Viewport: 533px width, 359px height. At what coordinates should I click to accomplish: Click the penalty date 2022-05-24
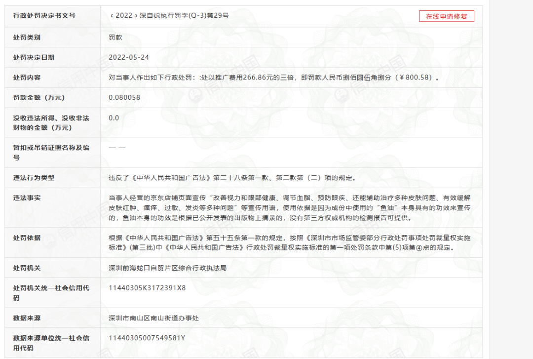pyautogui.click(x=129, y=57)
